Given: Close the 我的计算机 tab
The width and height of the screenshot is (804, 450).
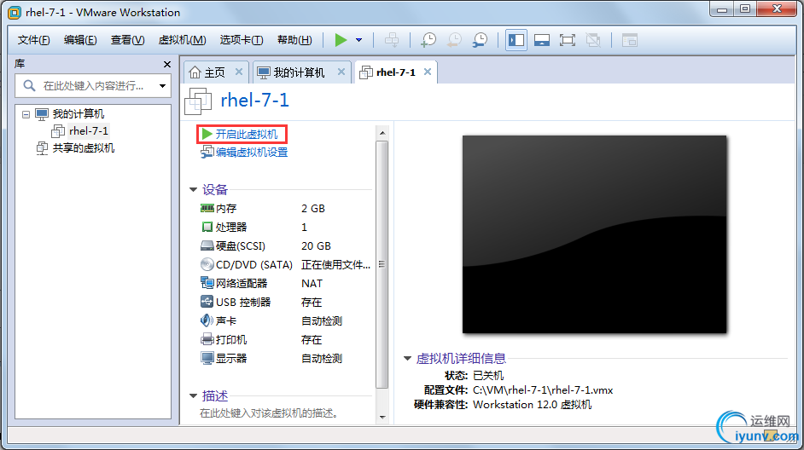Looking at the screenshot, I should 341,72.
